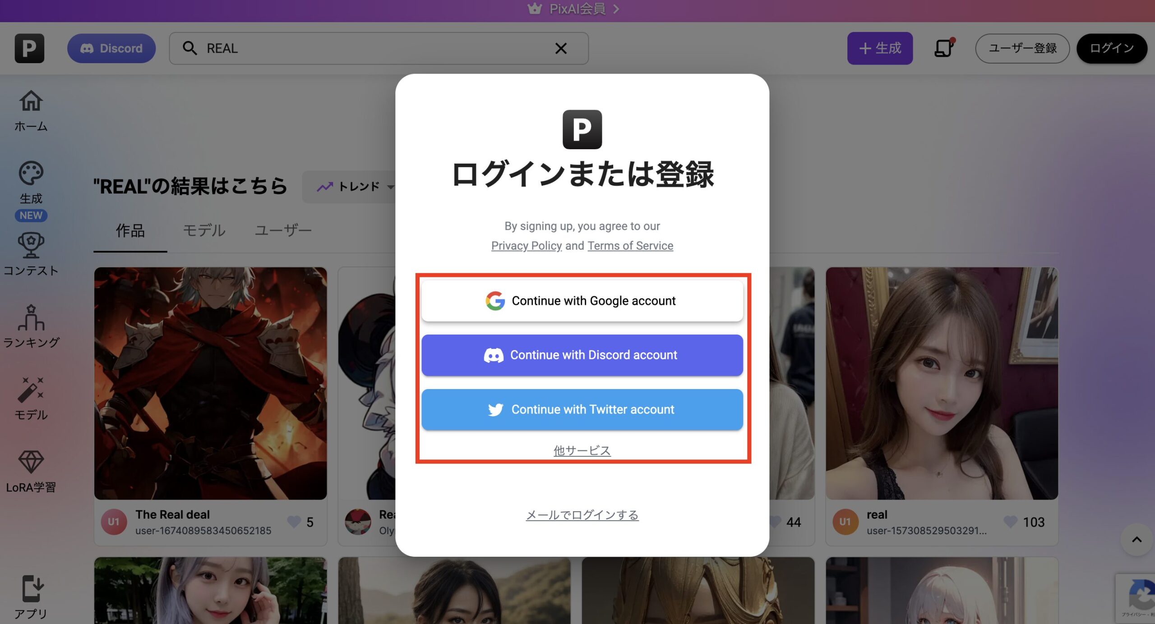Expand the トレンド sort dropdown
Image resolution: width=1155 pixels, height=624 pixels.
click(356, 186)
